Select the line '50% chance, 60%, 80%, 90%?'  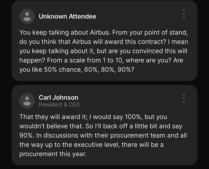click(x=89, y=70)
